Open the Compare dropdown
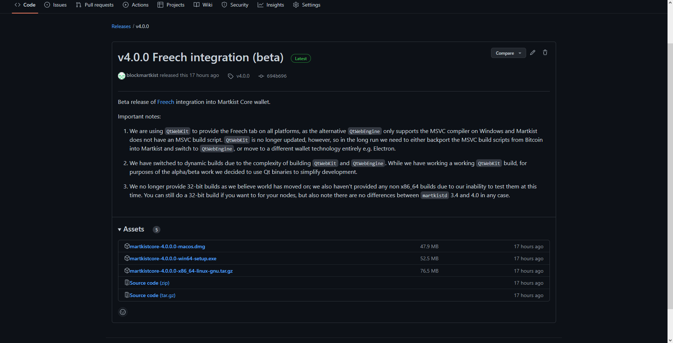The height and width of the screenshot is (343, 673). click(x=508, y=53)
